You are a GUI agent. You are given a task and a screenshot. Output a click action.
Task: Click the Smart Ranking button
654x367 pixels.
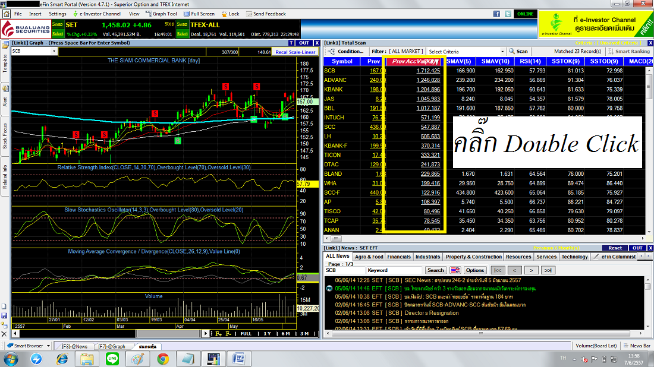629,51
